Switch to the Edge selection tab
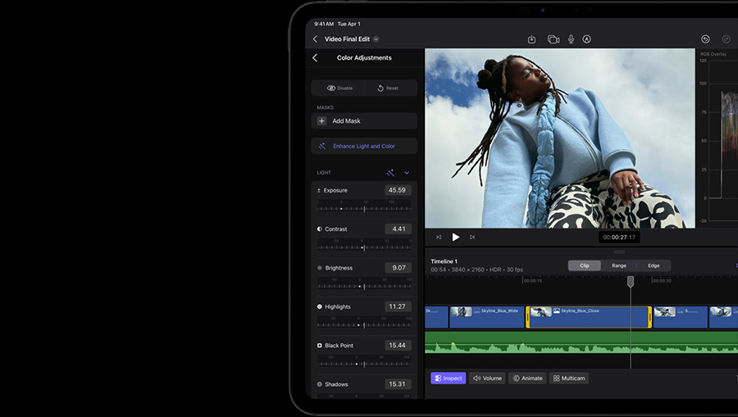This screenshot has width=738, height=417. pos(654,265)
